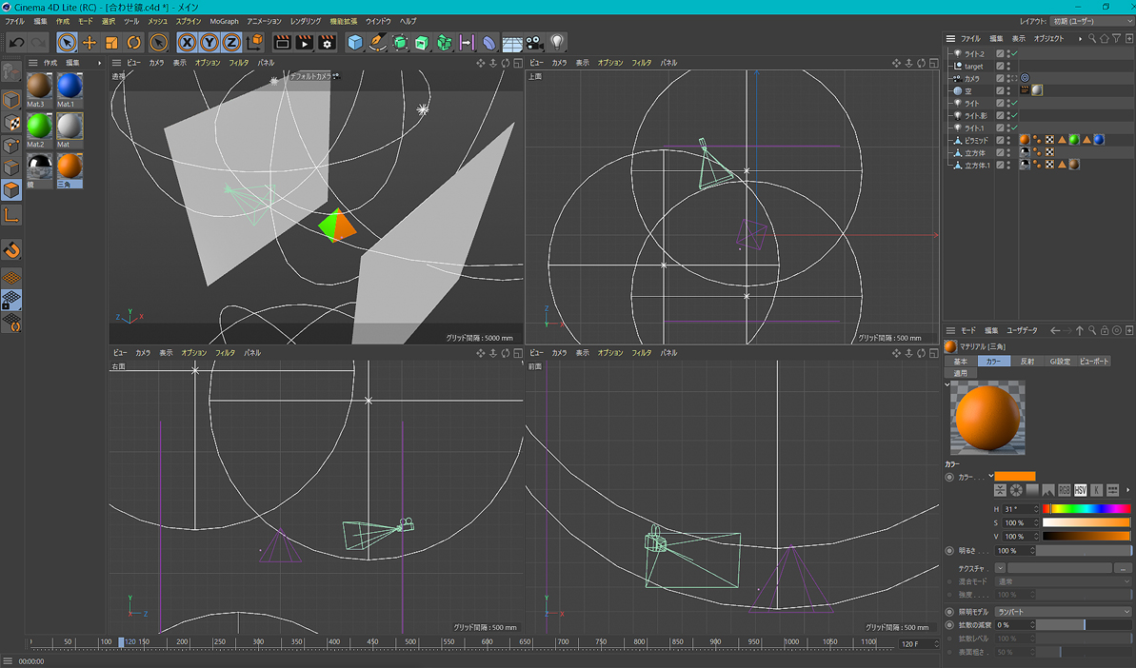Screen dimensions: 1136x668
Task: Select the Move tool in the toolbar
Action: click(x=90, y=43)
